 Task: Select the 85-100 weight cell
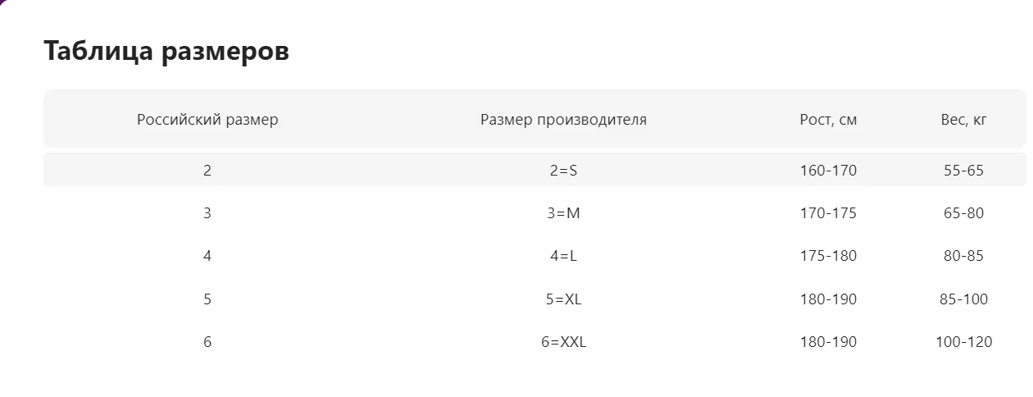pos(963,299)
